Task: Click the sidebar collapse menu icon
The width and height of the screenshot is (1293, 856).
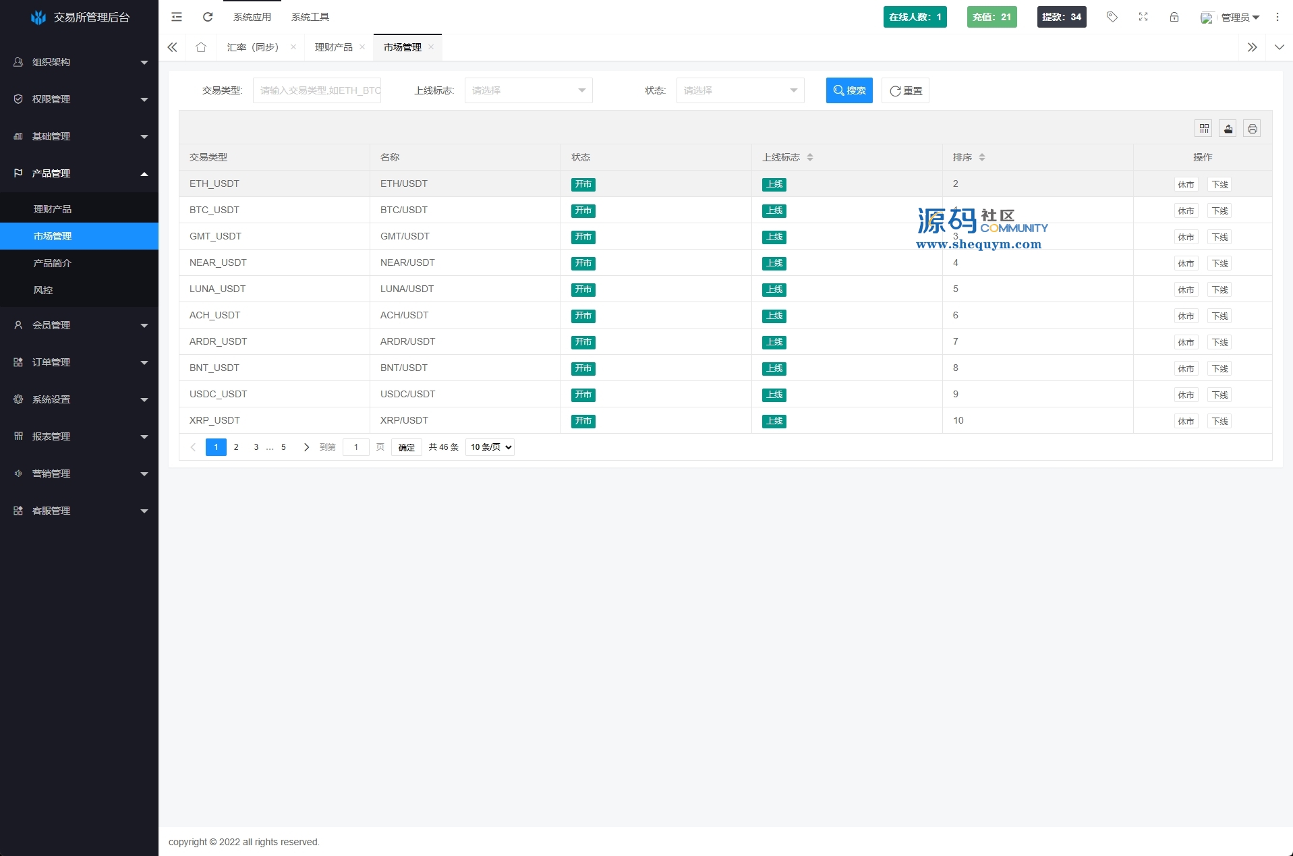Action: (x=177, y=17)
